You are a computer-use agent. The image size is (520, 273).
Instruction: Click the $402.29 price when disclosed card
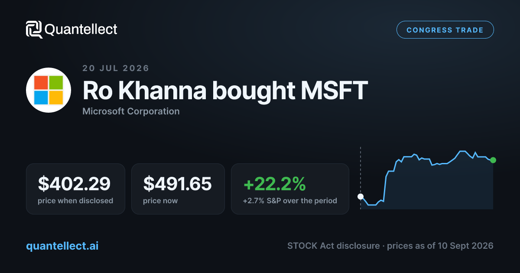point(75,189)
